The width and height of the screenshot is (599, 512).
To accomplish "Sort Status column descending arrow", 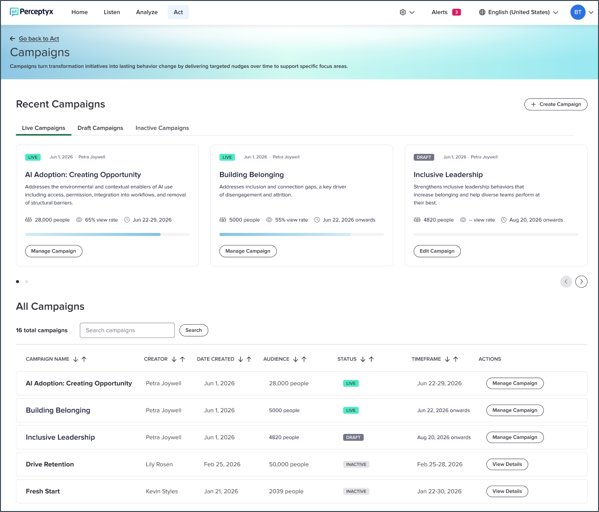I will [363, 359].
